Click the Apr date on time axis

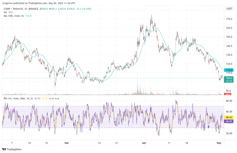point(144,143)
